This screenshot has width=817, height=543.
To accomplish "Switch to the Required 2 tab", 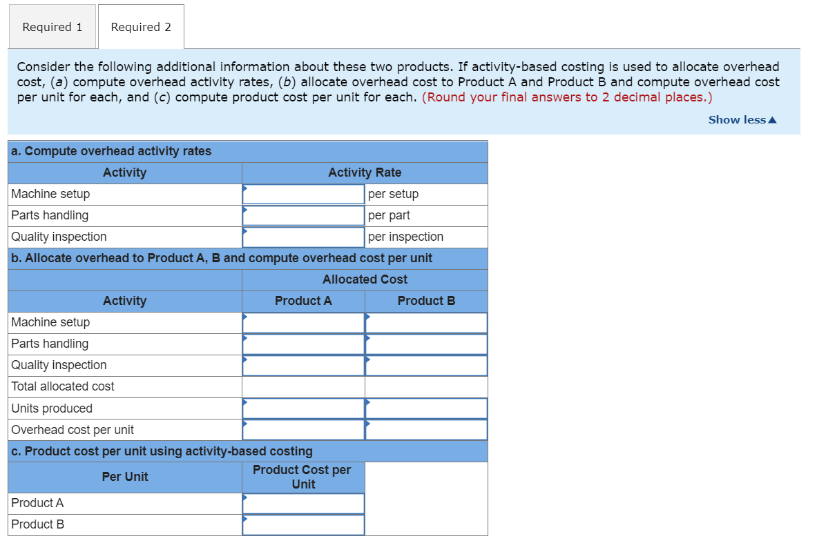I will [140, 26].
